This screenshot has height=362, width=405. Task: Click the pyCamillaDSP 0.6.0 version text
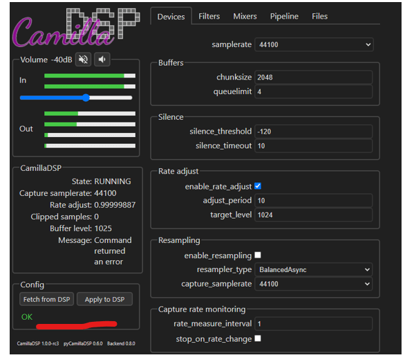pyautogui.click(x=83, y=343)
